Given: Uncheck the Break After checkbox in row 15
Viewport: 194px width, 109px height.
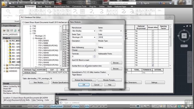Looking at the screenshot, I should (x=153, y=65).
